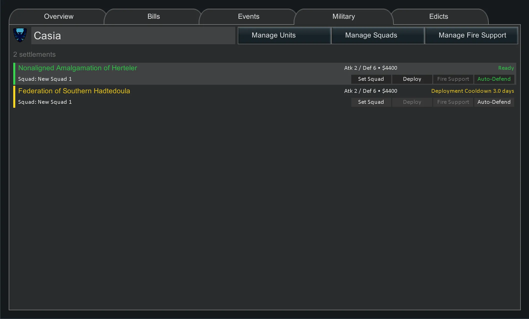The height and width of the screenshot is (319, 529).
Task: Select the Military tab
Action: tap(343, 16)
